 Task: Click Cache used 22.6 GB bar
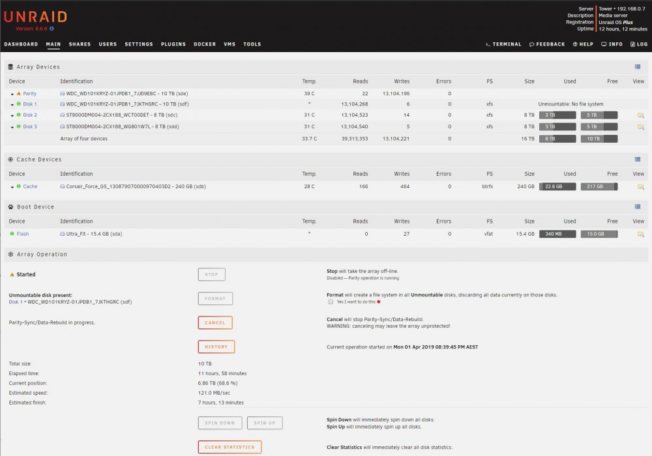(557, 187)
